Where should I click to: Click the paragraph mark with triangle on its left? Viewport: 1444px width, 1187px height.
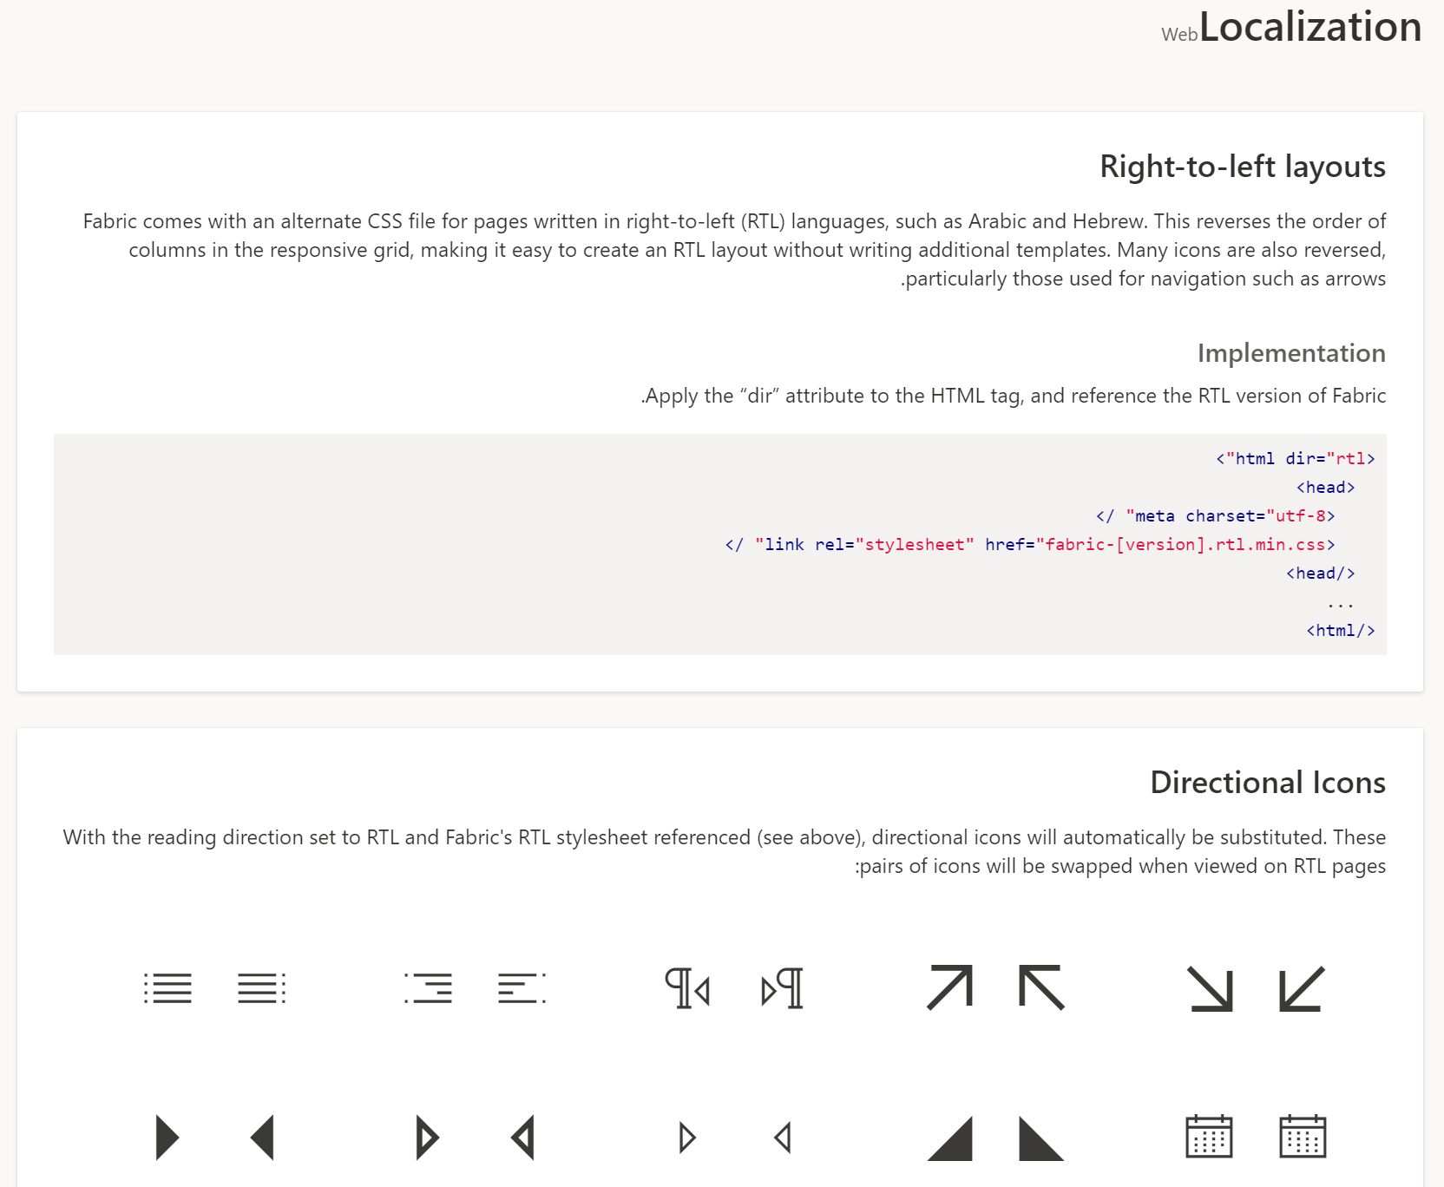click(x=782, y=988)
